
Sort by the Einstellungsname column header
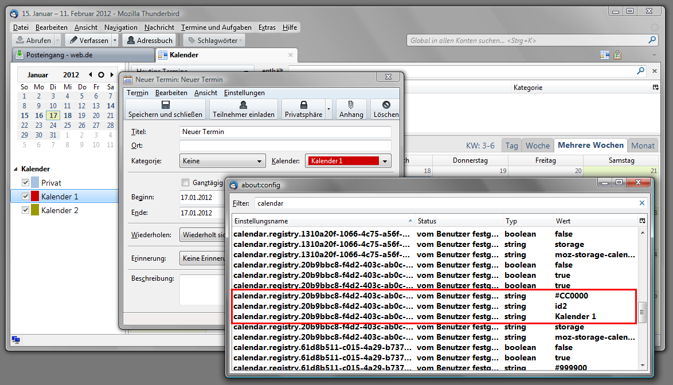pyautogui.click(x=323, y=221)
